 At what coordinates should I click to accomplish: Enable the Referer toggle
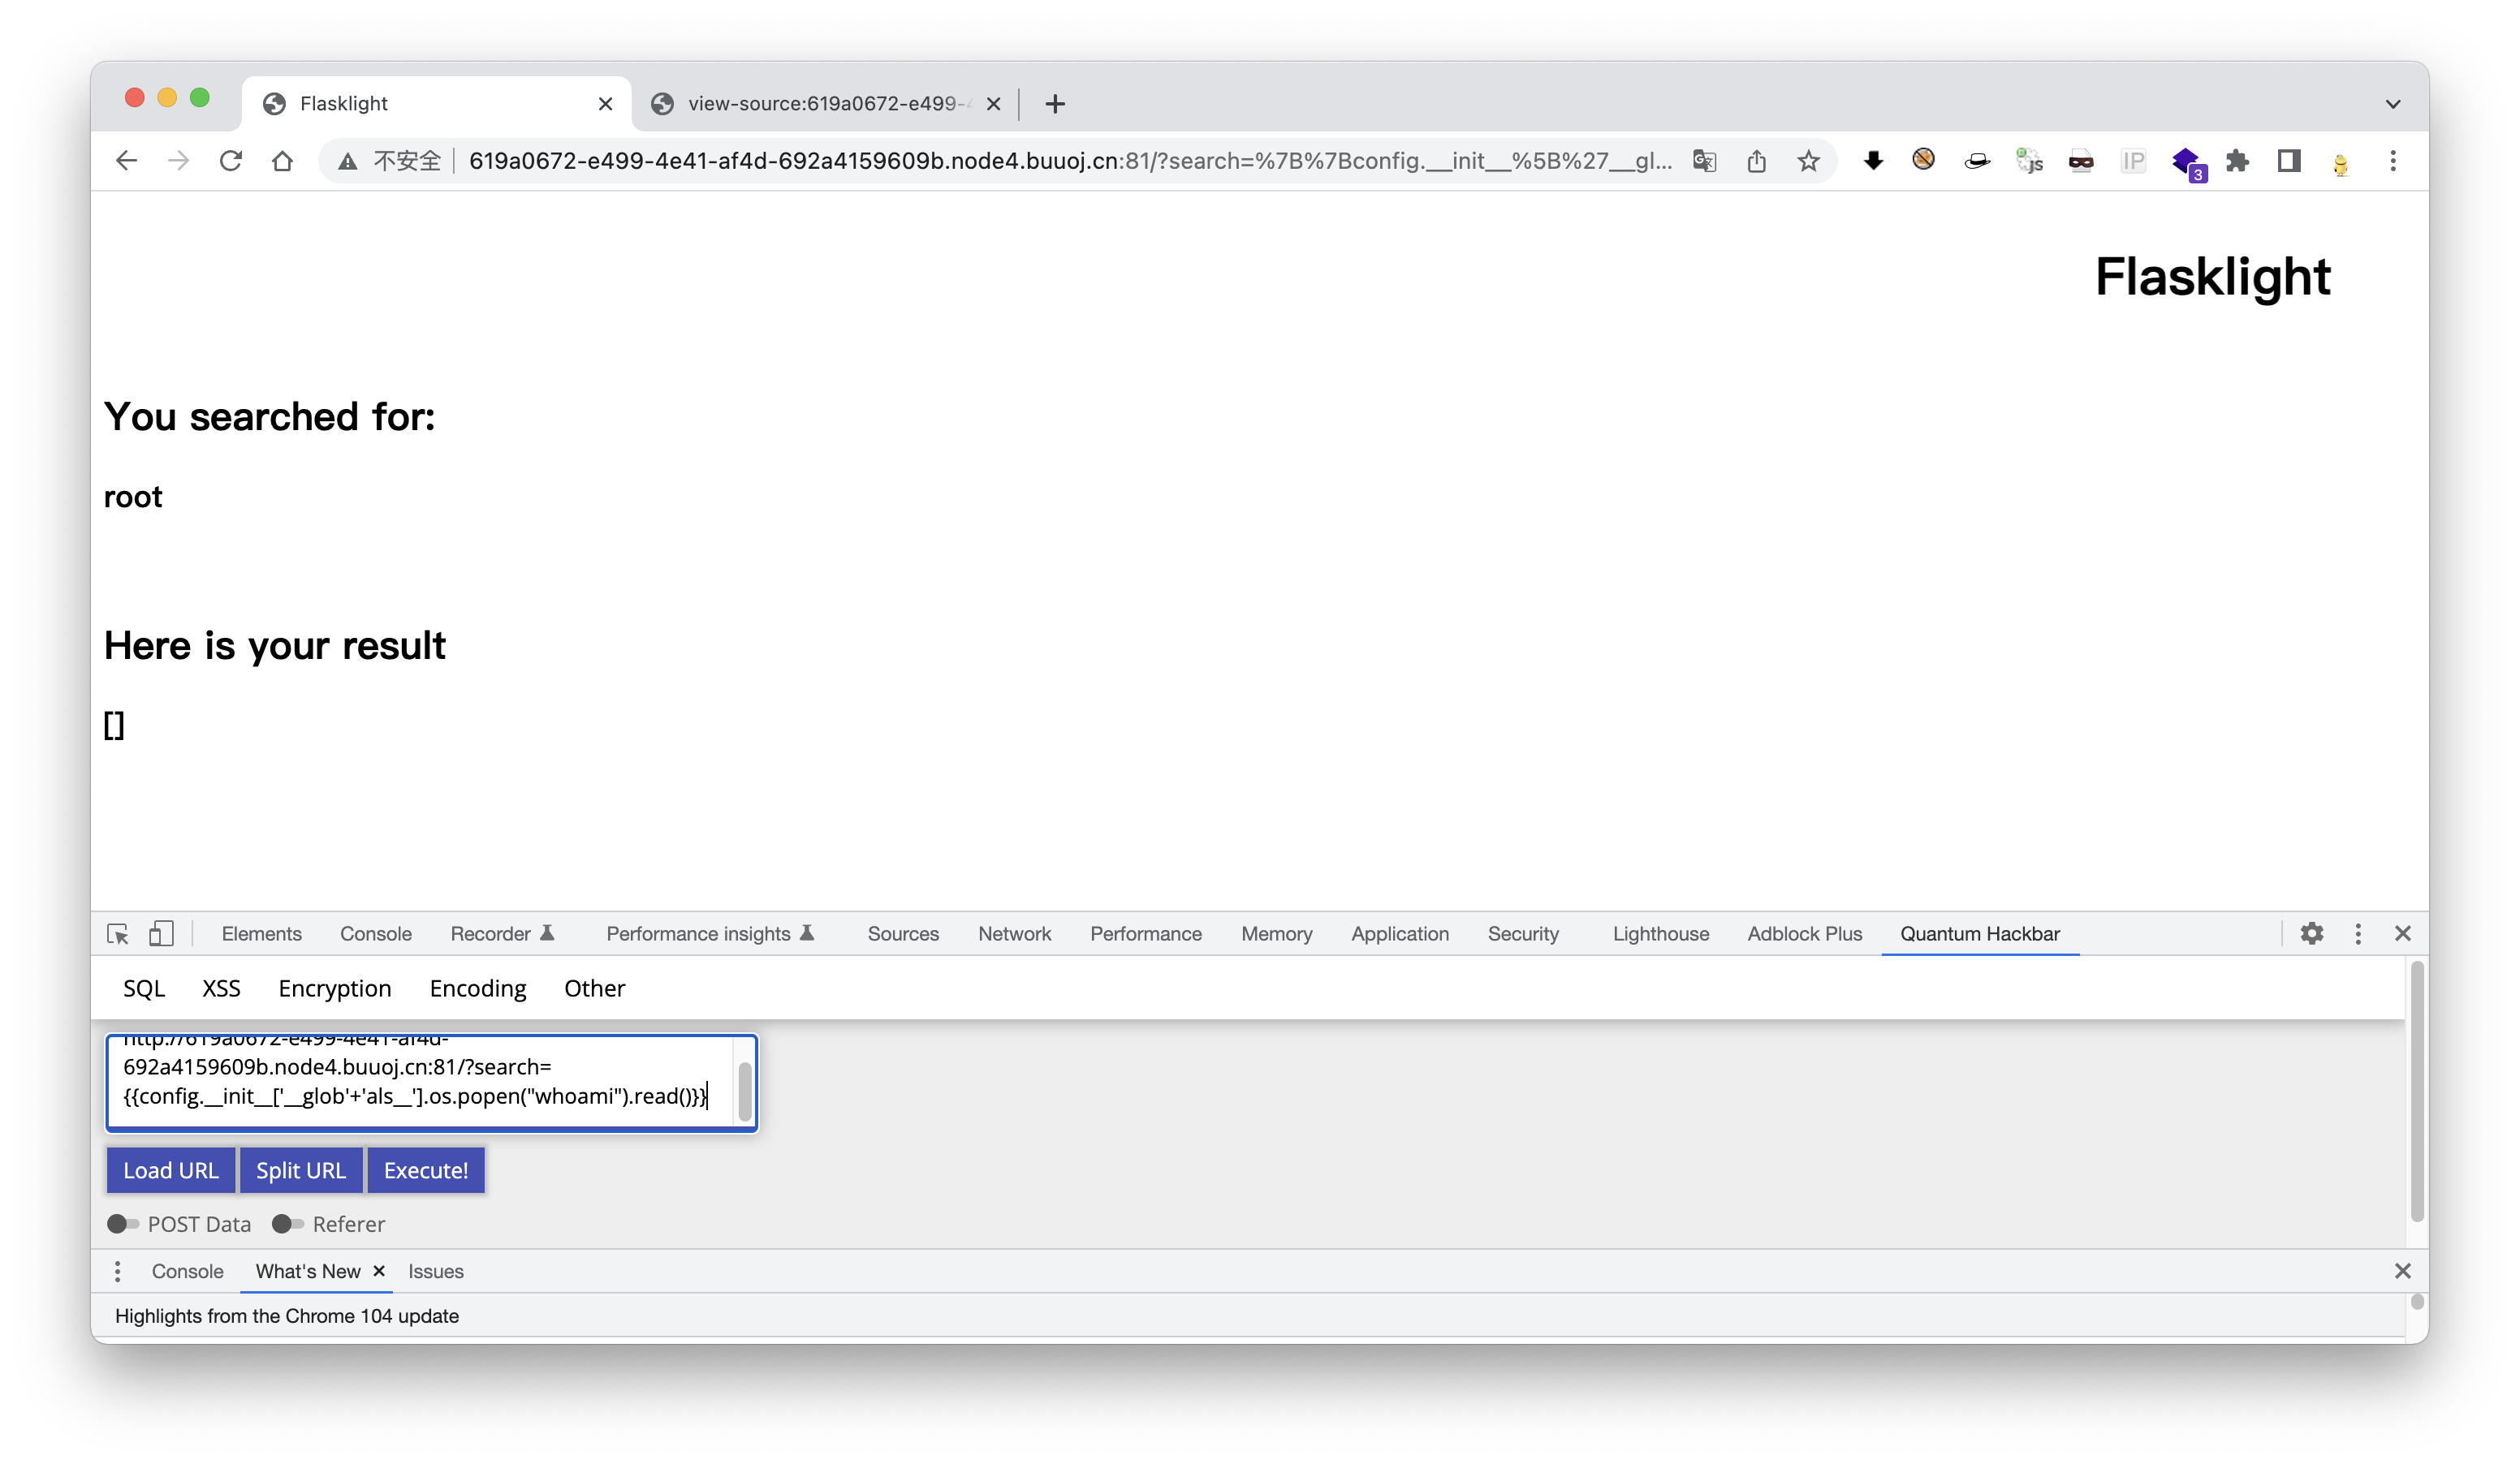click(x=288, y=1224)
